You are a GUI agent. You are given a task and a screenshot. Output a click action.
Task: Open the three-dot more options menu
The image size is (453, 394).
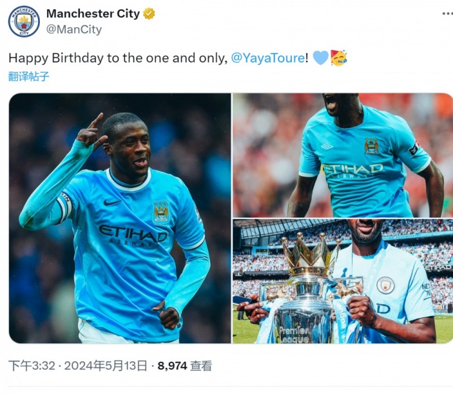[x=448, y=13]
